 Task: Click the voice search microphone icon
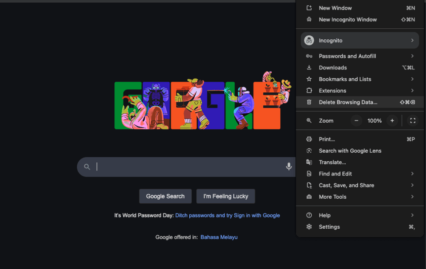pos(289,166)
